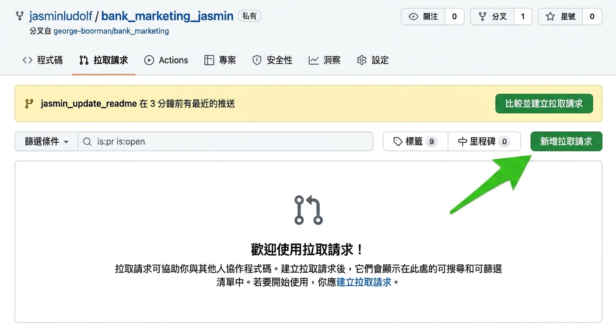Open the george-boorman/bank_marketing source repo link
The width and height of the screenshot is (616, 336).
pos(111,31)
